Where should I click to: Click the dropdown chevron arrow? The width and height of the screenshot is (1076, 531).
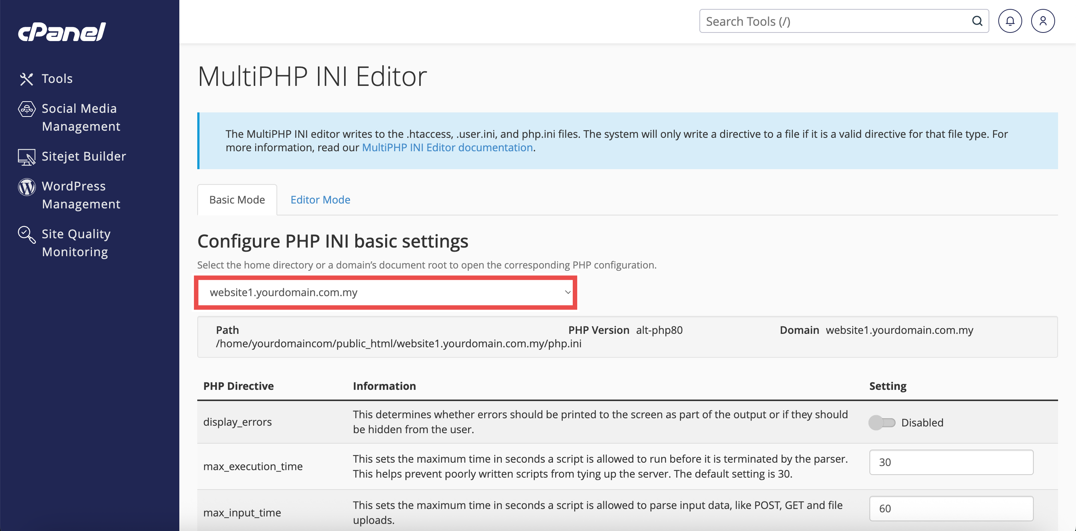(x=567, y=293)
